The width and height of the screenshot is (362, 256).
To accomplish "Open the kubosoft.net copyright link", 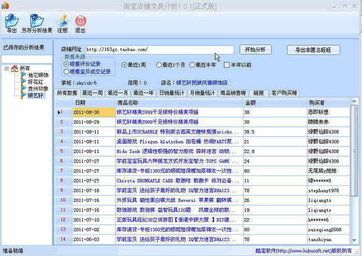I will point(304,251).
